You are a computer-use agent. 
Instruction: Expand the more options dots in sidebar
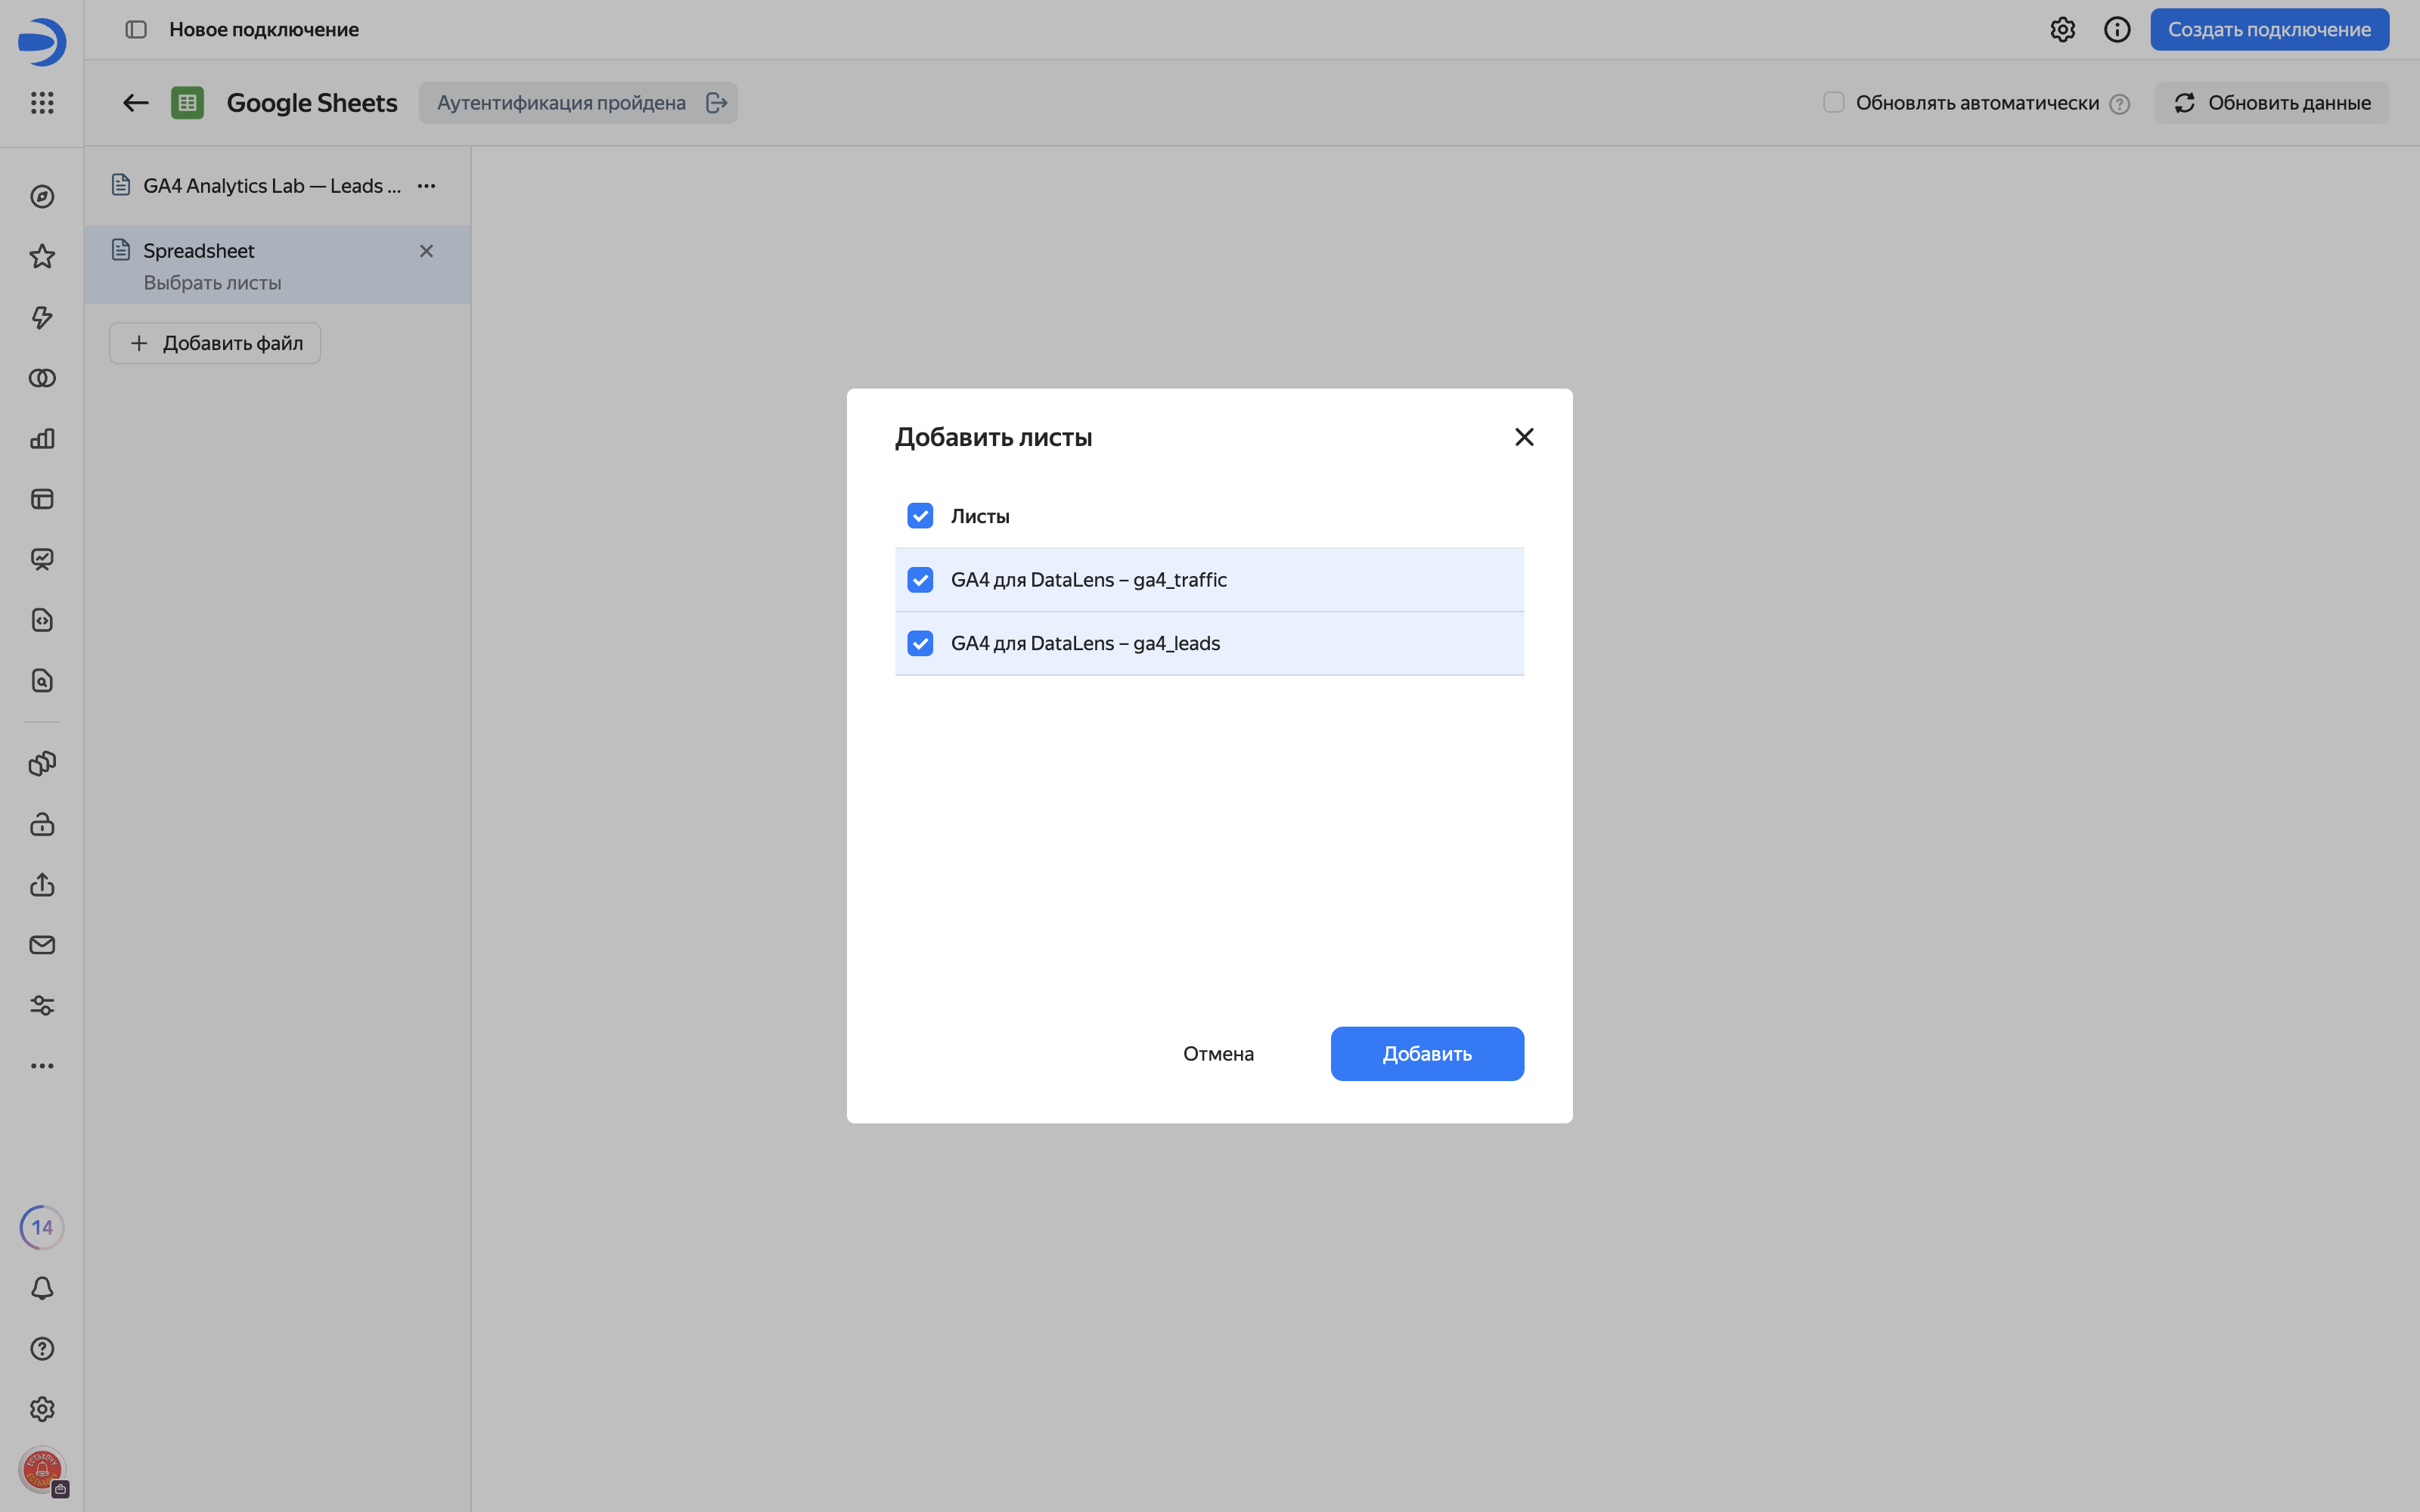coord(42,1066)
